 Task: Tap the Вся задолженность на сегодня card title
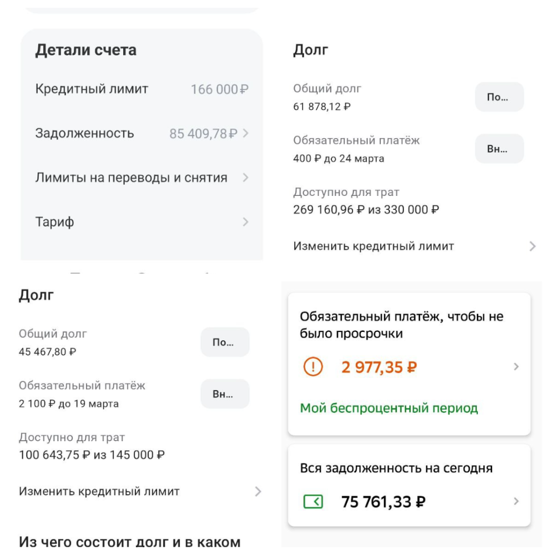[x=396, y=468]
